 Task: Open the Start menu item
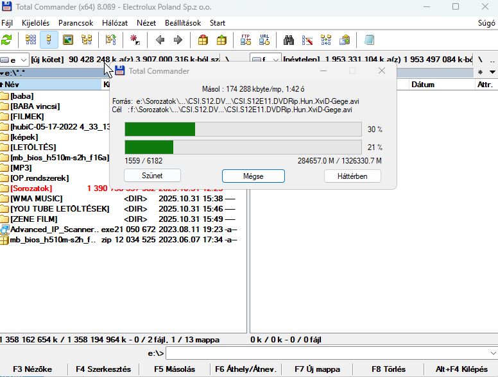[218, 23]
